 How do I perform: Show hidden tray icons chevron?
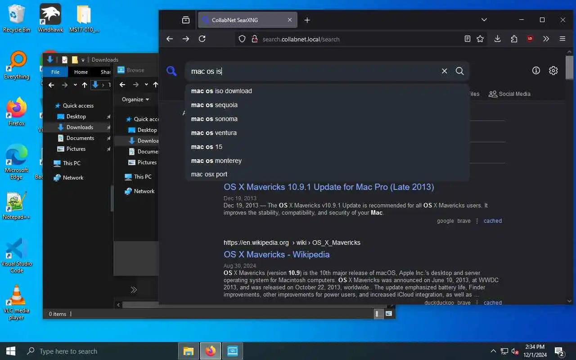(493, 351)
